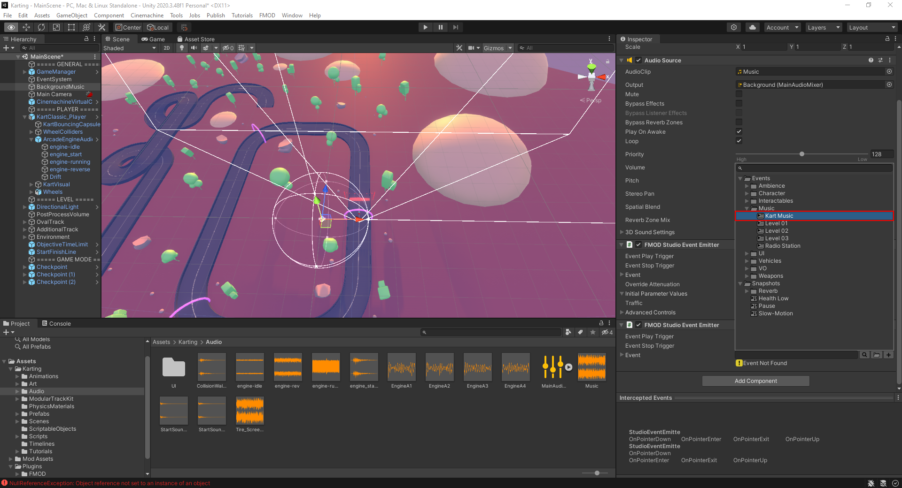Open the grid visibility settings icon
Screen dimensions: 902x488
[241, 48]
